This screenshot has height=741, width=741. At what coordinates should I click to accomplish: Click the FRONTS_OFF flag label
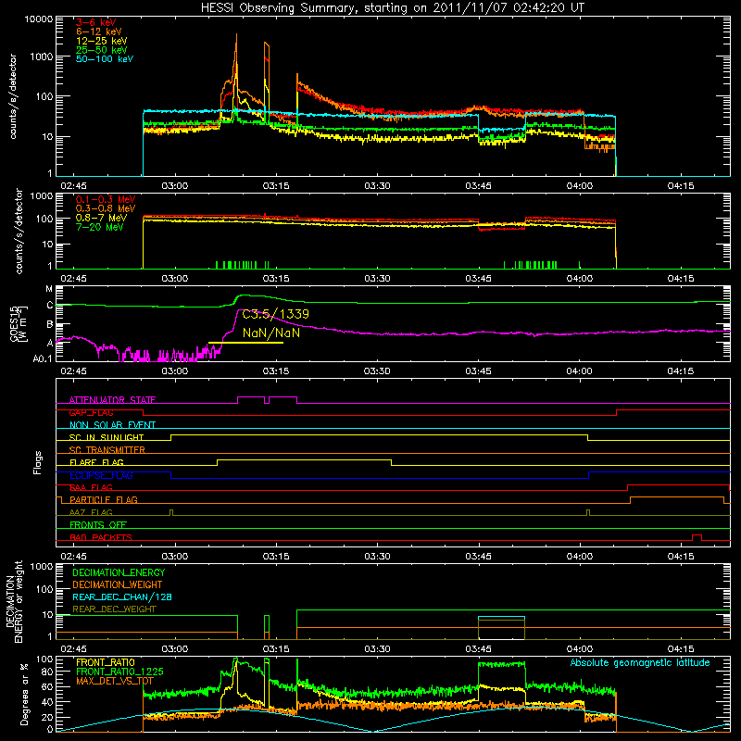(98, 524)
